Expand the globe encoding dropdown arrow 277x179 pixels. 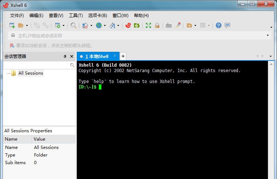tap(105, 26)
